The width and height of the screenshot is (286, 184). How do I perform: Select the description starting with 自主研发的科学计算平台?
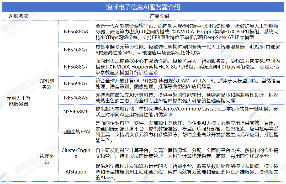[x=187, y=153]
